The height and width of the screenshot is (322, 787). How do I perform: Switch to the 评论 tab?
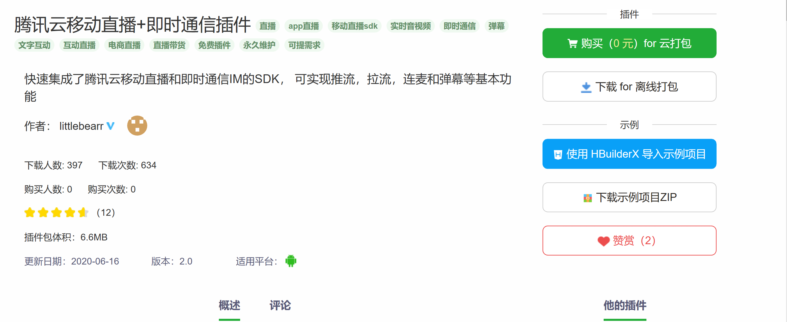coord(280,305)
